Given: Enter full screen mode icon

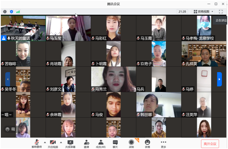Looking at the screenshot, I should 221,11.
